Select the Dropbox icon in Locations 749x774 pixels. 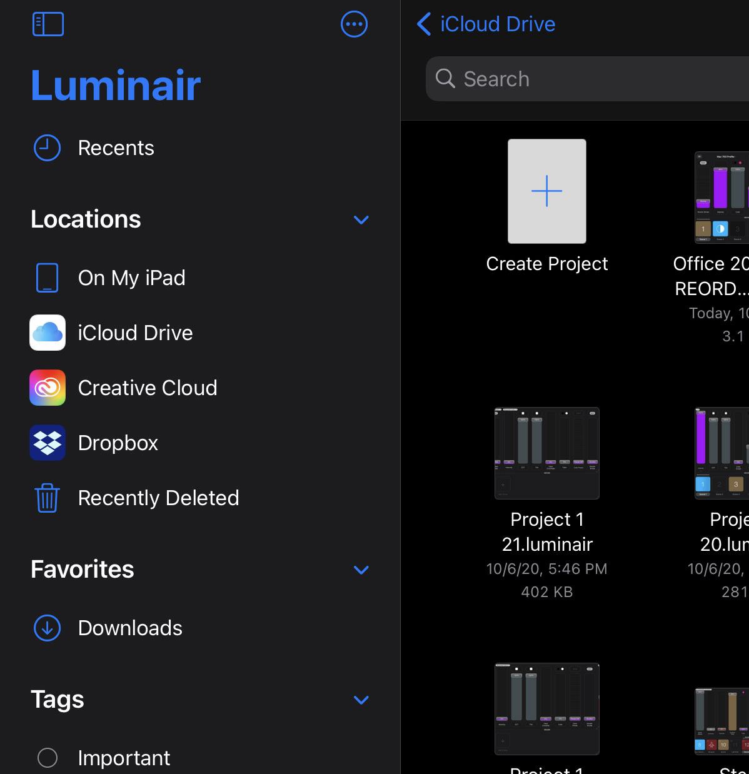click(48, 443)
